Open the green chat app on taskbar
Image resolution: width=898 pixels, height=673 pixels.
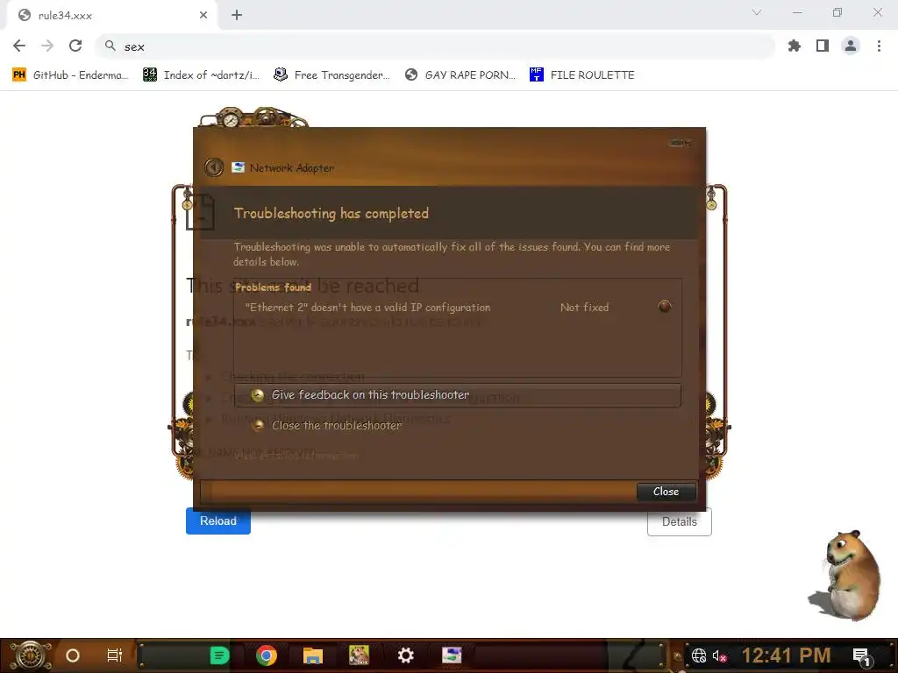click(x=219, y=655)
